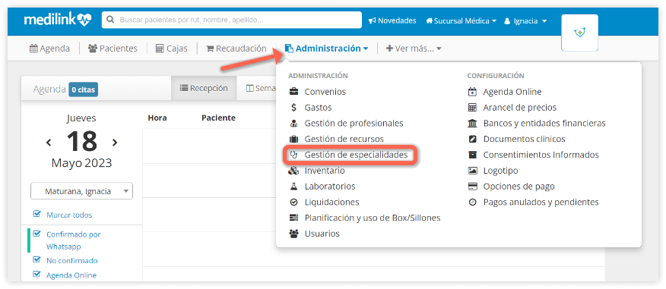This screenshot has width=666, height=289.
Task: Click the shield heart widget icon
Action: coord(579,33)
